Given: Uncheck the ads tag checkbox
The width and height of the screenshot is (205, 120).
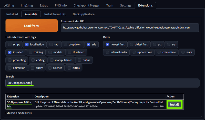Looking at the screenshot, I should [88, 45].
